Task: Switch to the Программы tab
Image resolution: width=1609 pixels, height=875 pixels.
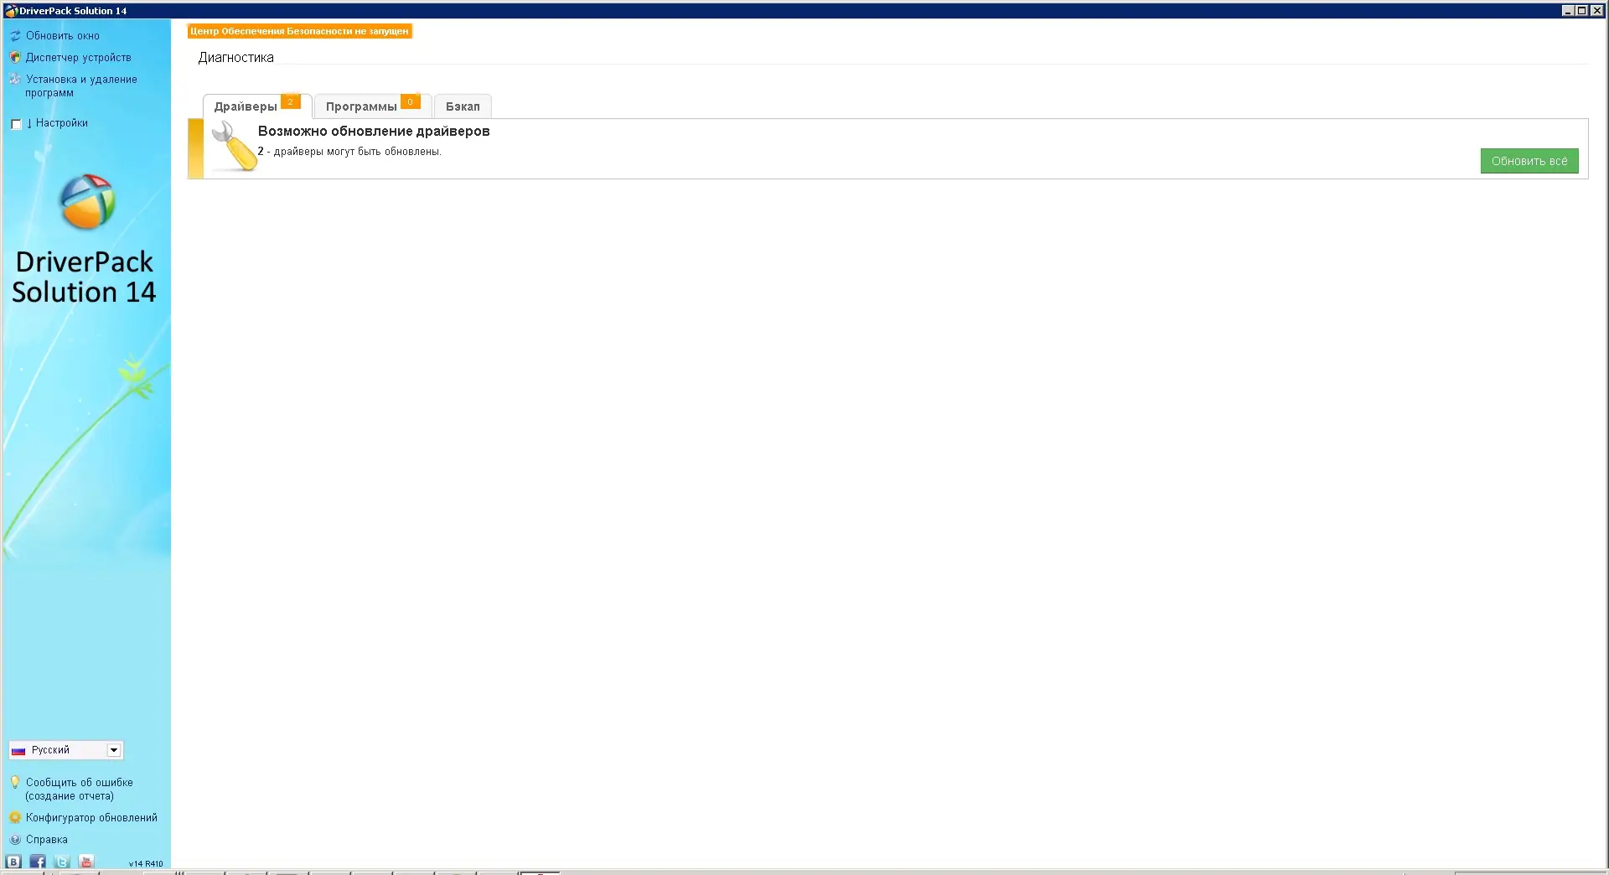Action: click(373, 106)
